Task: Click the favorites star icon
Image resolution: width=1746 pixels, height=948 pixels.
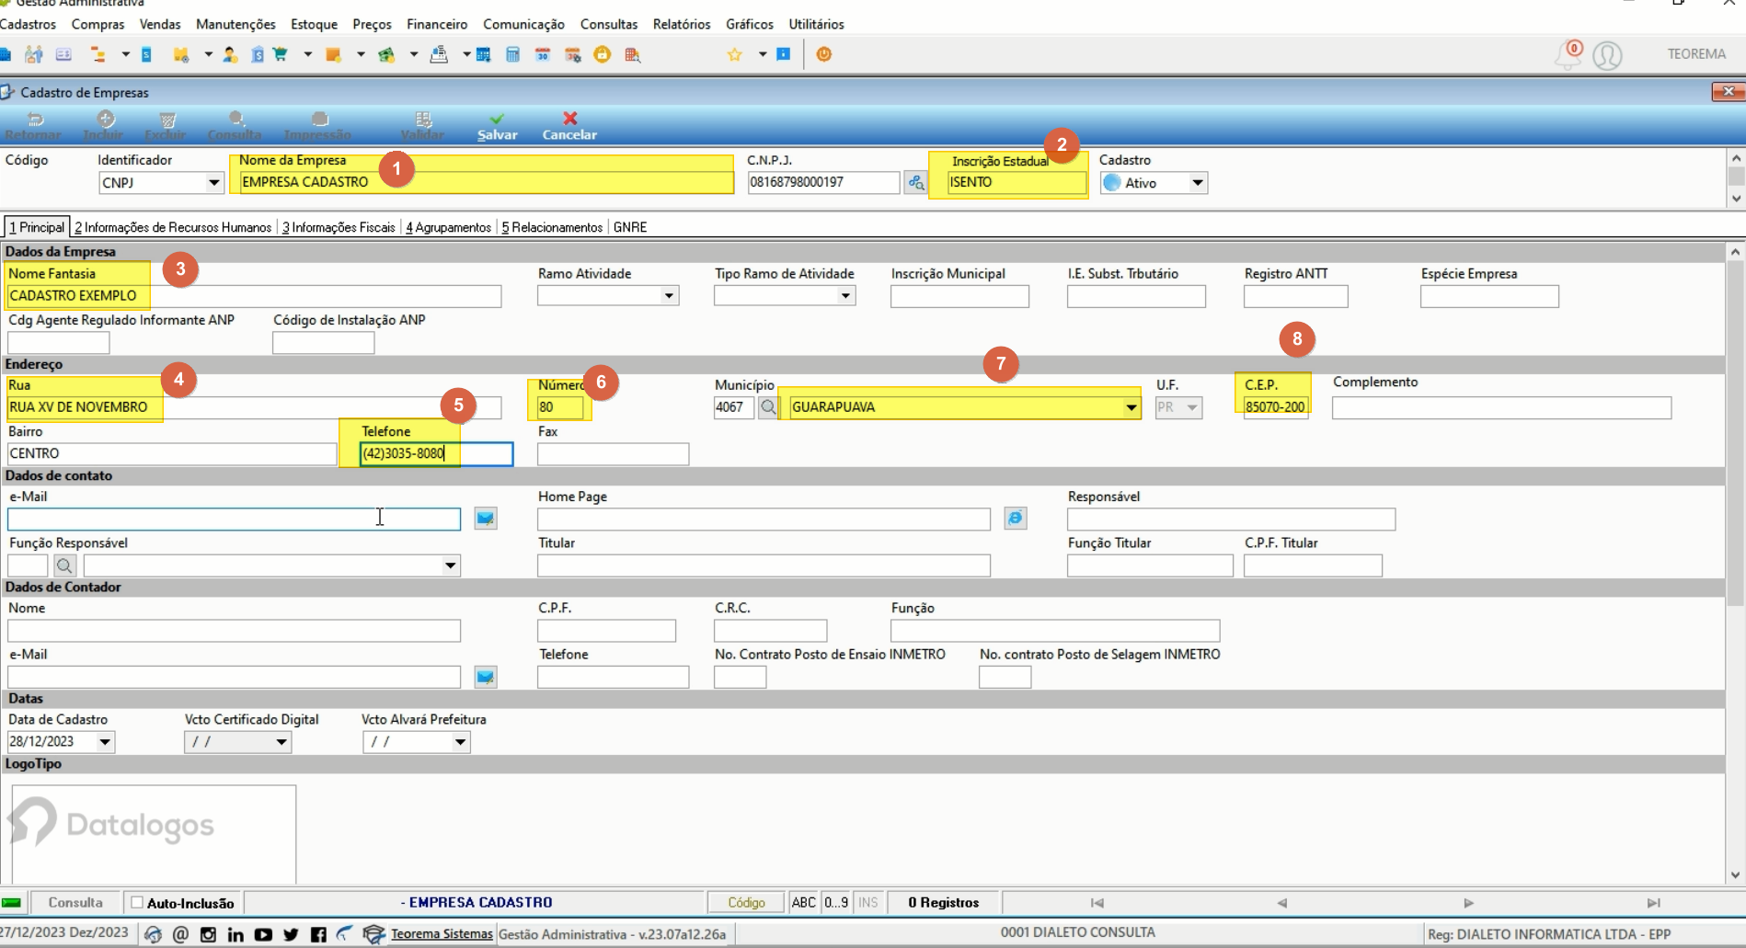Action: pyautogui.click(x=734, y=54)
